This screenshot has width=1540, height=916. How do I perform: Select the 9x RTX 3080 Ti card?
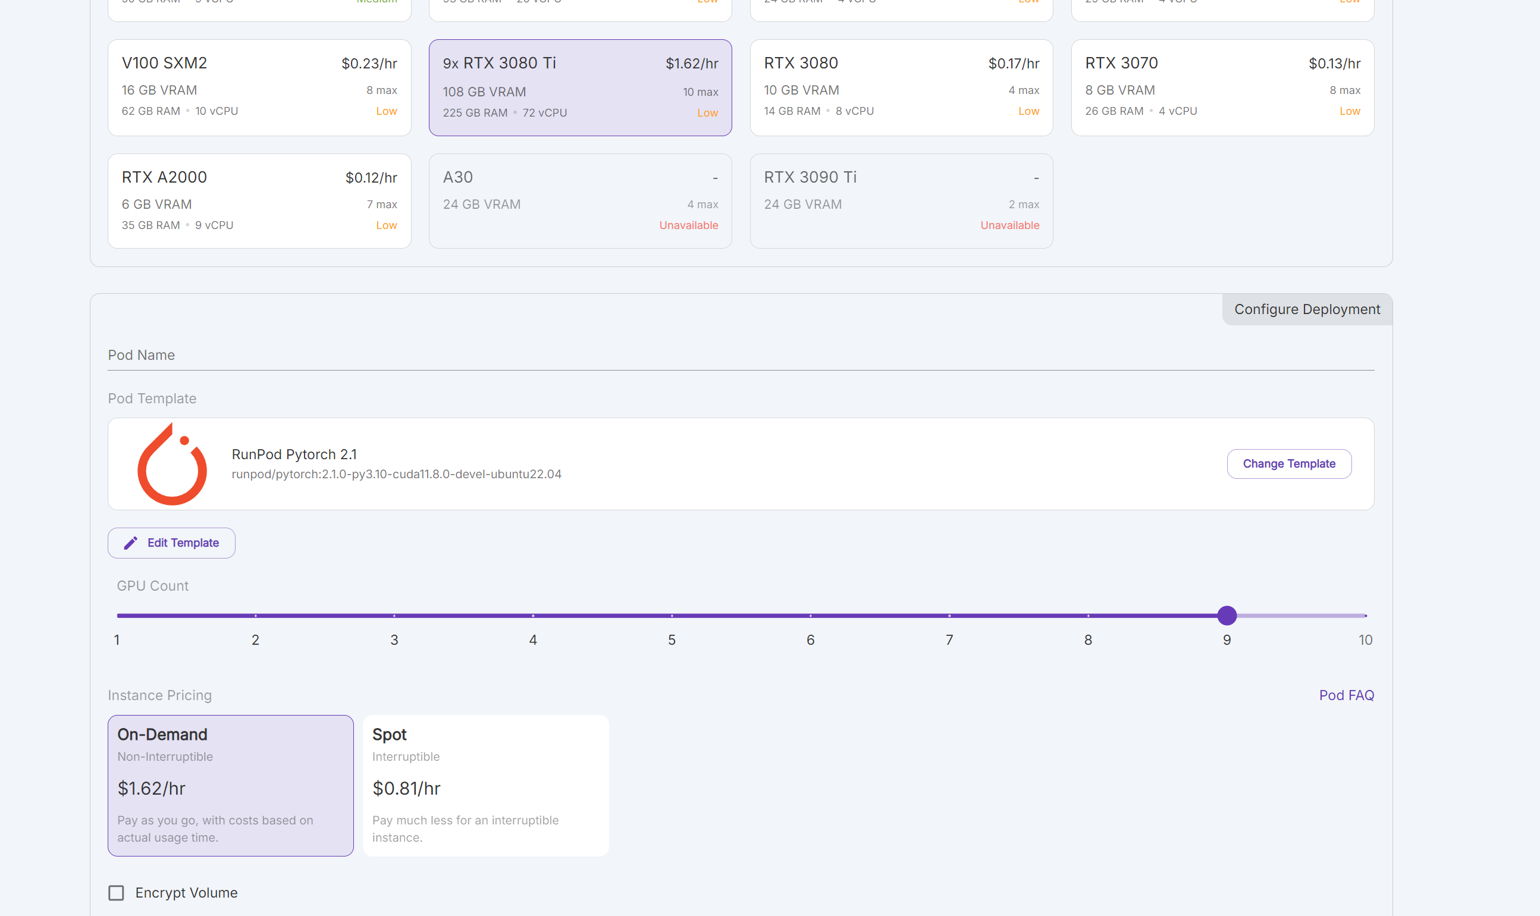[579, 87]
